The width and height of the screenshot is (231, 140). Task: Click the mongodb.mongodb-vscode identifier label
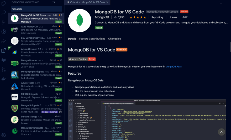tap(162, 12)
